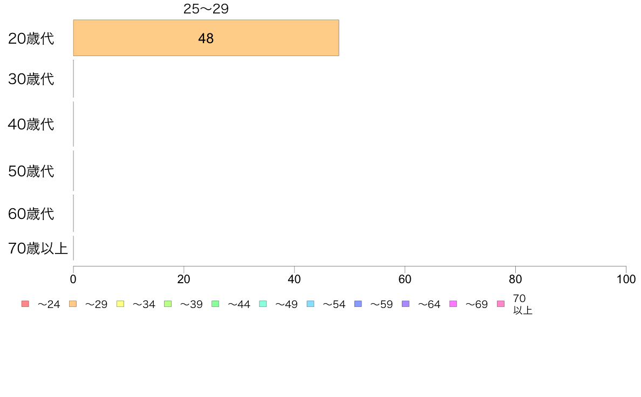Select the blue ～59 legend swatch

[358, 304]
